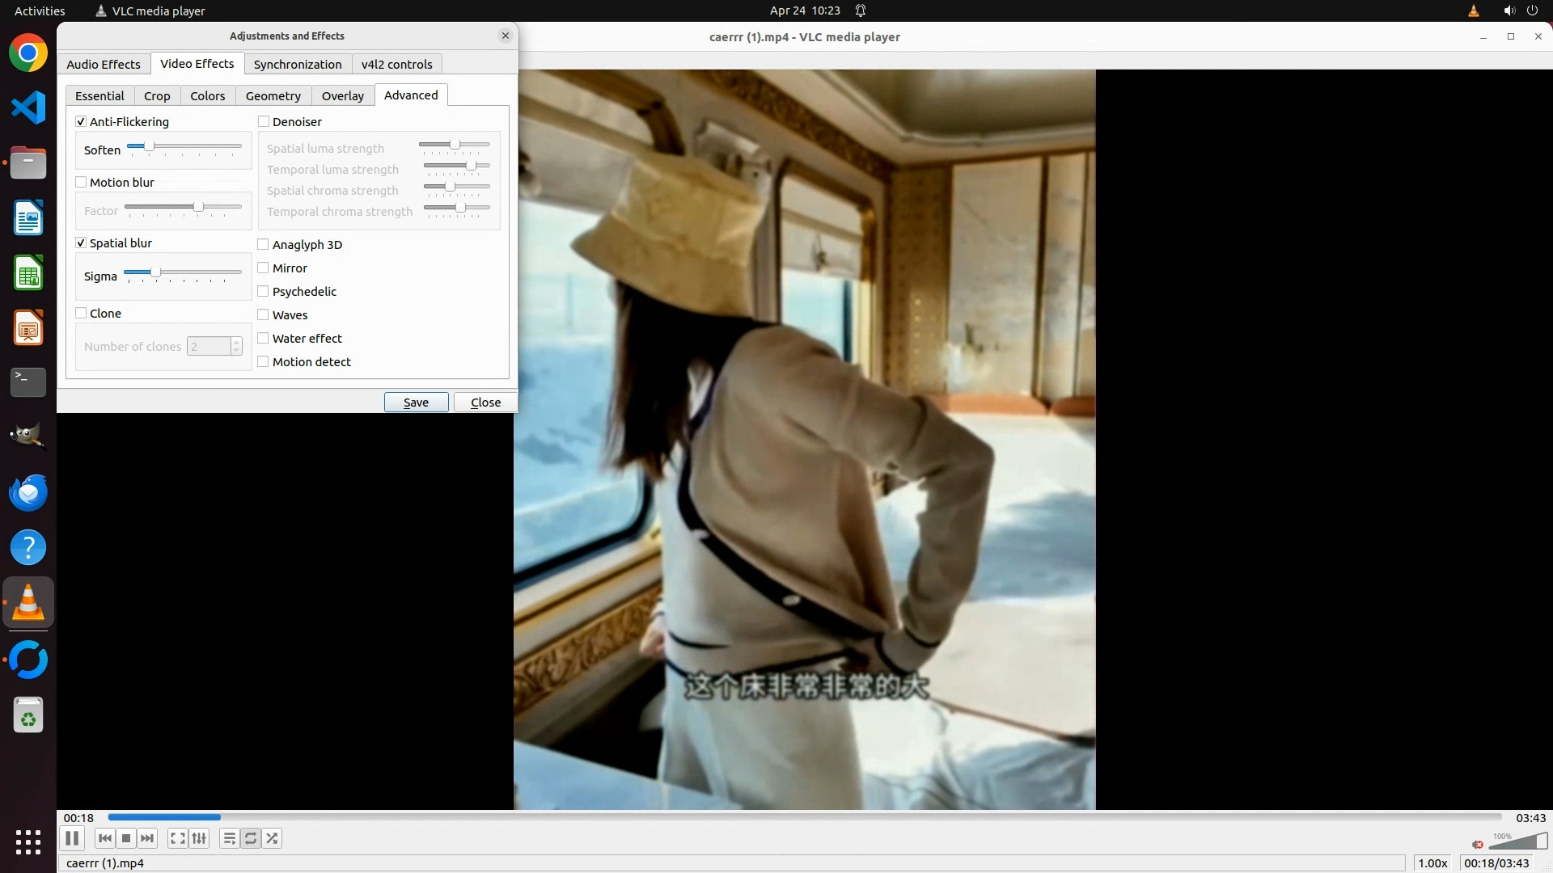Save the video effect settings

click(x=416, y=403)
